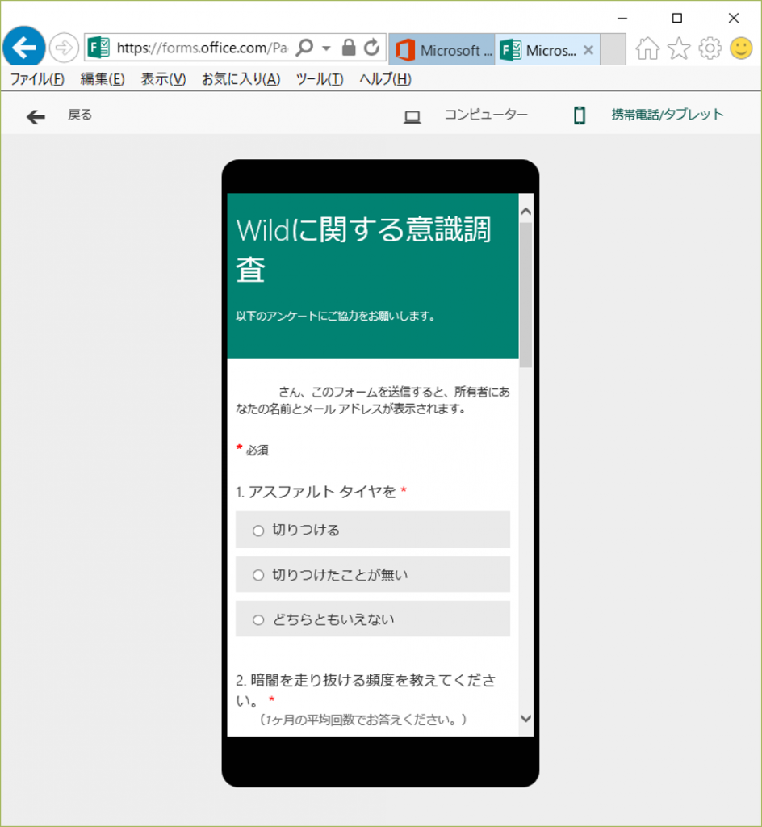The image size is (762, 827).
Task: Click the home icon
Action: point(647,48)
